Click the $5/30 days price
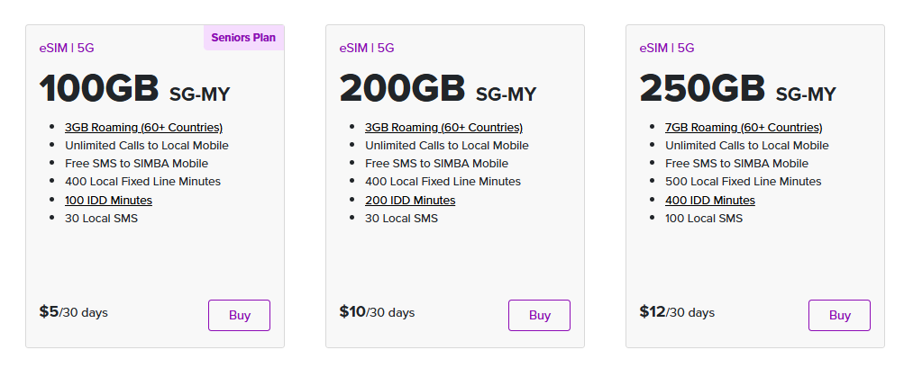 (73, 312)
